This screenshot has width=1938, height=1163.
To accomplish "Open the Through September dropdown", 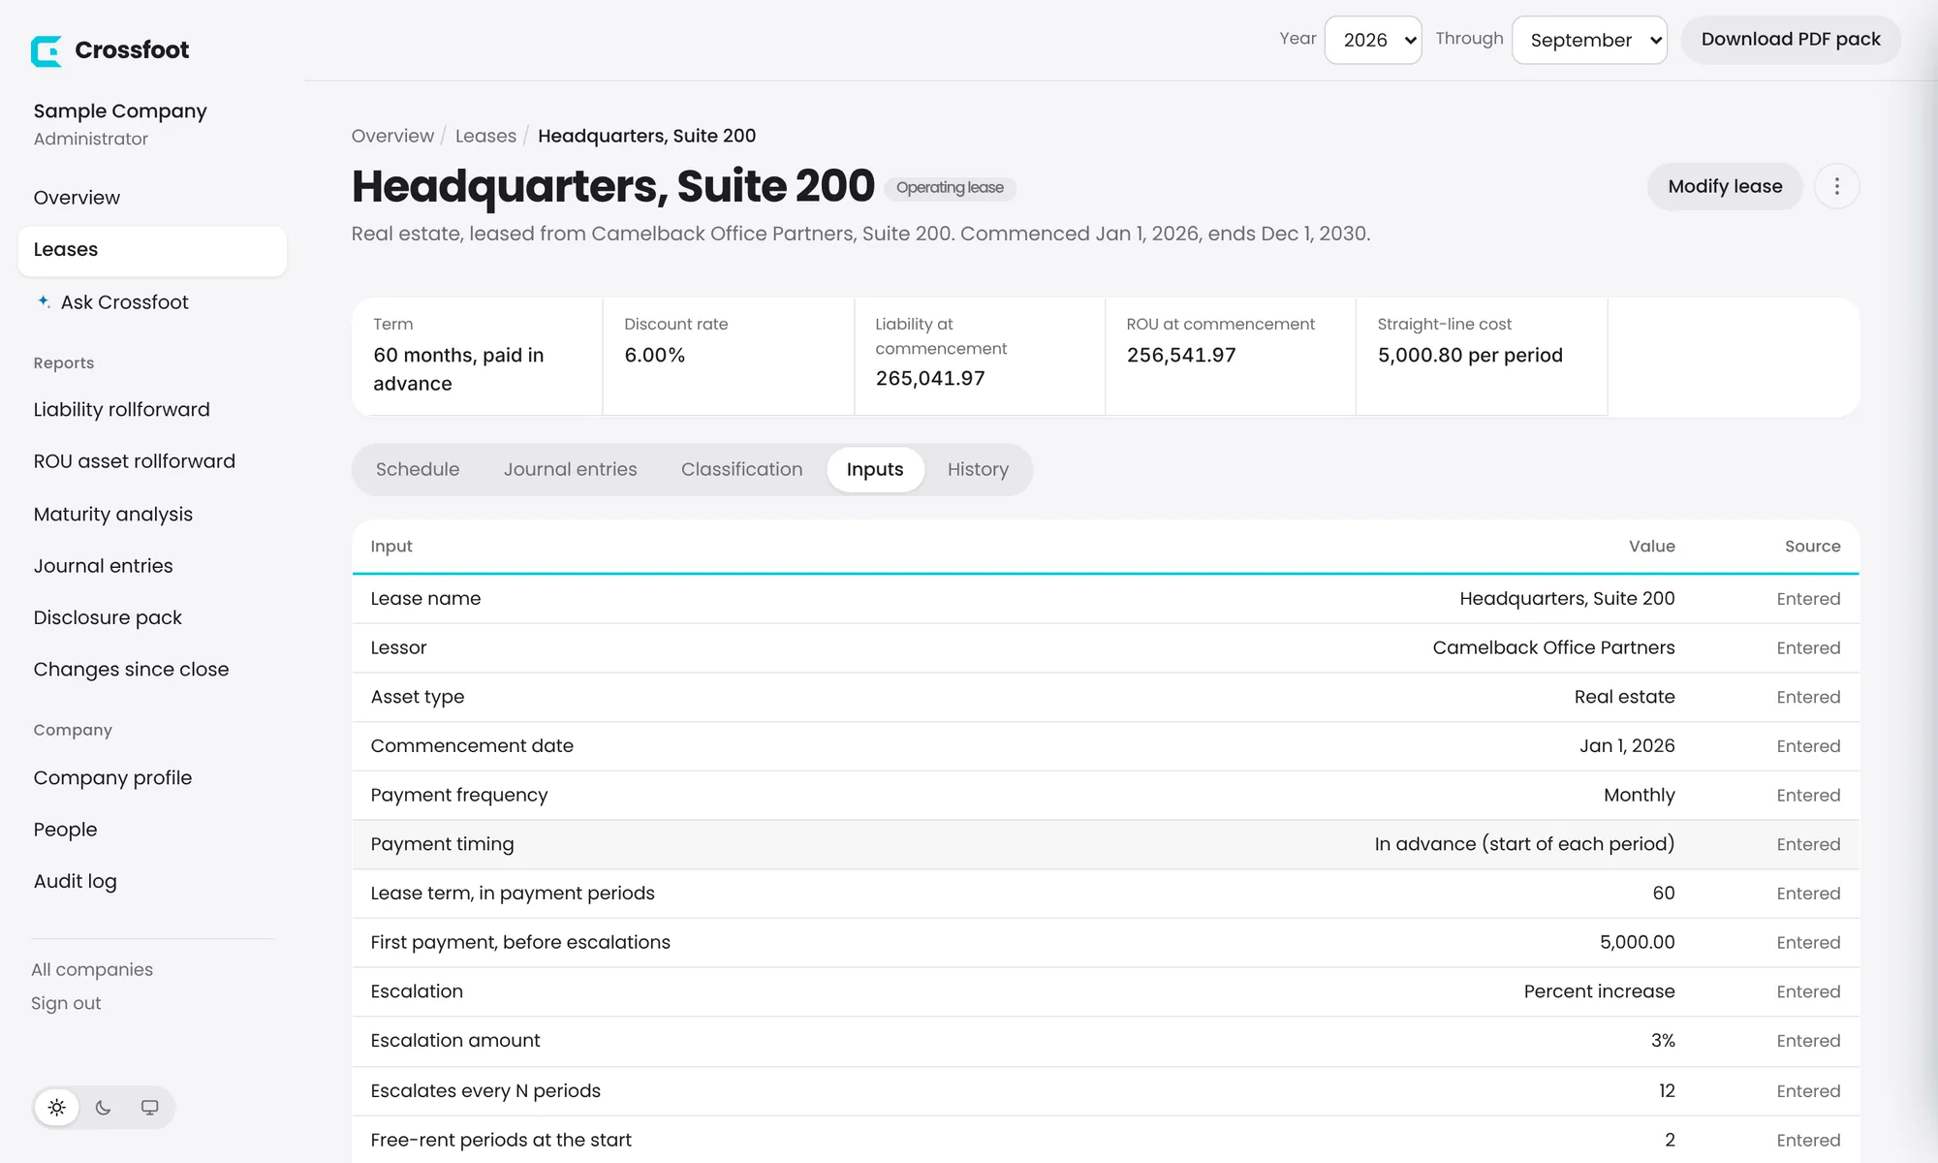I will click(1589, 40).
